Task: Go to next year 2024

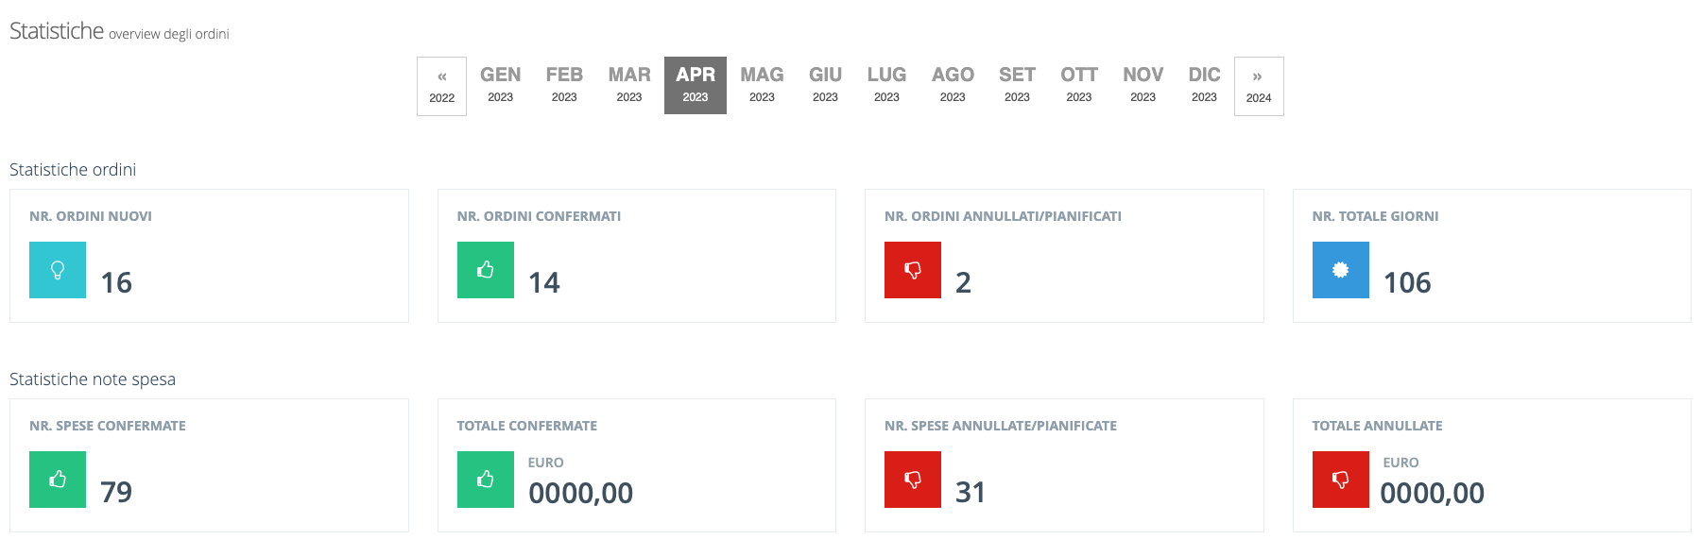Action: (1259, 86)
